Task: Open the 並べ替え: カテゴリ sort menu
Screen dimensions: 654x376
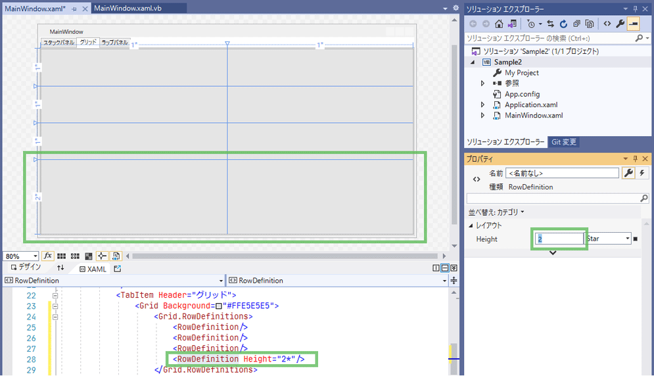Action: click(x=496, y=212)
